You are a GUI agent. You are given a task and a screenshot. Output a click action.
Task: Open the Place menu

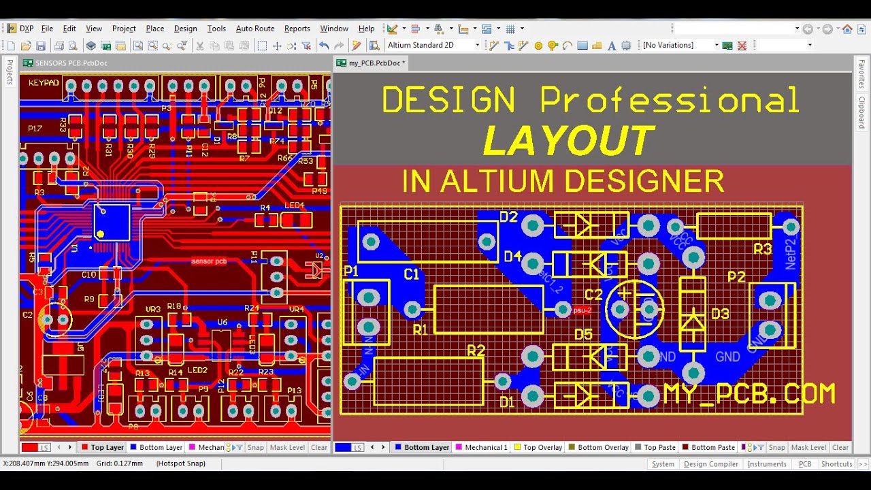point(155,29)
